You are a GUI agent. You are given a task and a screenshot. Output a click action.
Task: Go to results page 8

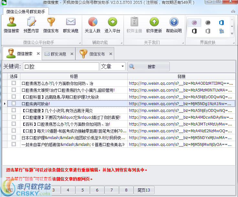(x=126, y=190)
